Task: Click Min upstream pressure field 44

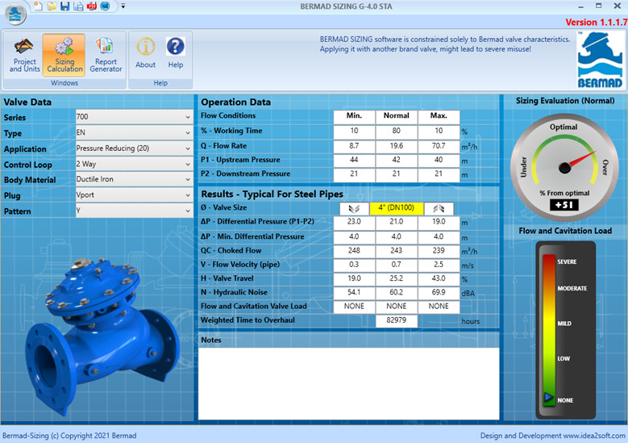Action: tap(354, 161)
